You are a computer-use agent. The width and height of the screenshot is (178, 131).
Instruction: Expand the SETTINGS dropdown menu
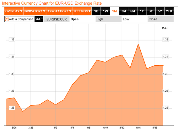pos(82,11)
